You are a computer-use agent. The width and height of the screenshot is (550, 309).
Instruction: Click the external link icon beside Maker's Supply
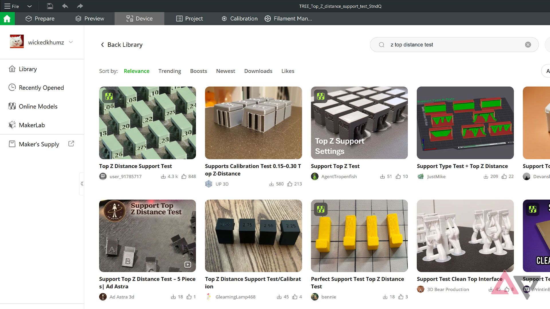point(71,144)
